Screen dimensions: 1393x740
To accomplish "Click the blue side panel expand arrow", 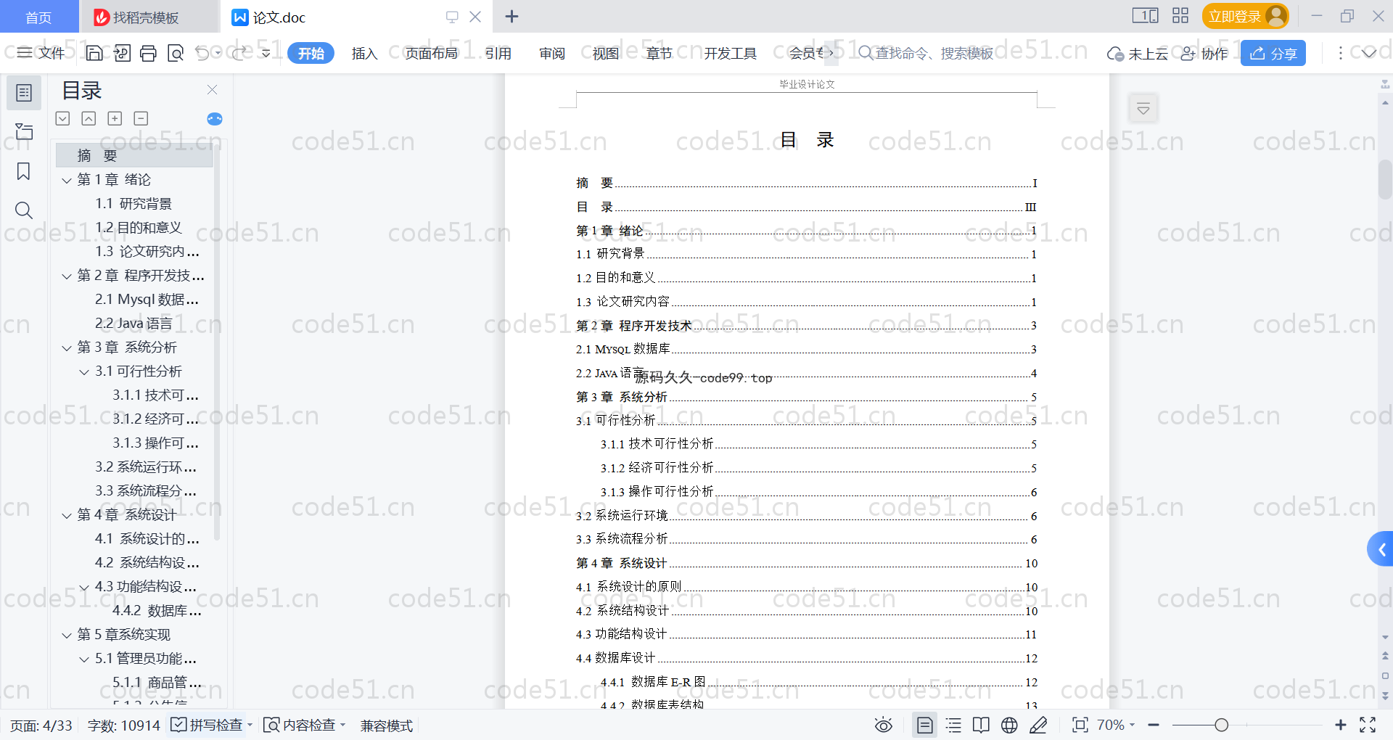I will coord(1381,549).
